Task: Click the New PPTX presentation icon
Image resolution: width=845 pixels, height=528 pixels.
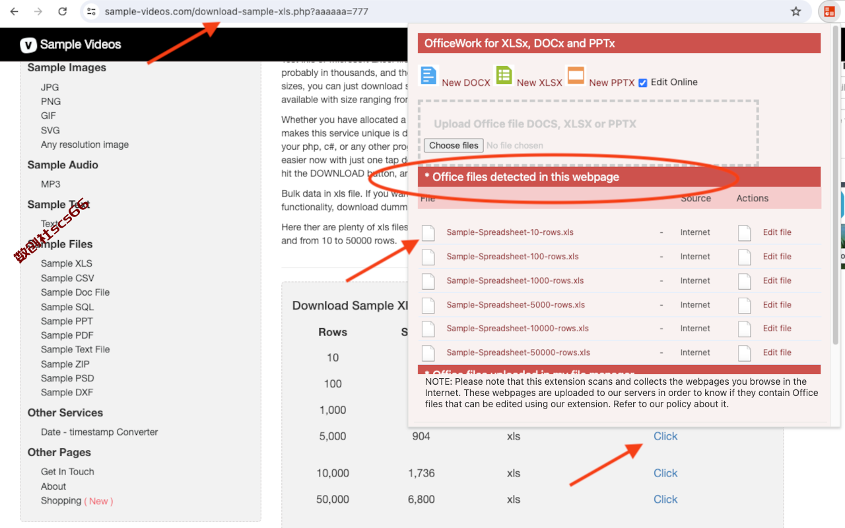Action: (576, 75)
